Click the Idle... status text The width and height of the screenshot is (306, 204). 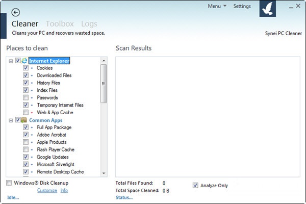tap(13, 197)
